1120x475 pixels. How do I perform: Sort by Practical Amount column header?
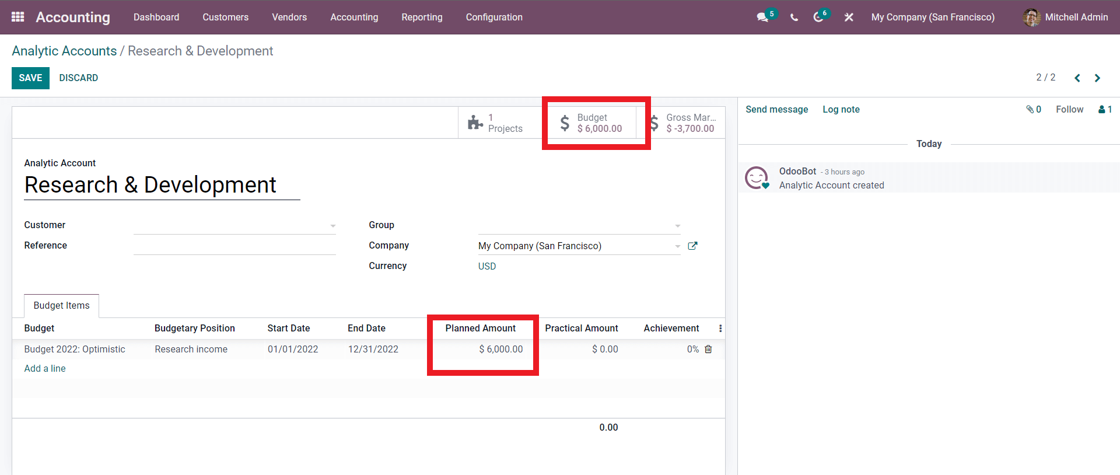click(582, 329)
